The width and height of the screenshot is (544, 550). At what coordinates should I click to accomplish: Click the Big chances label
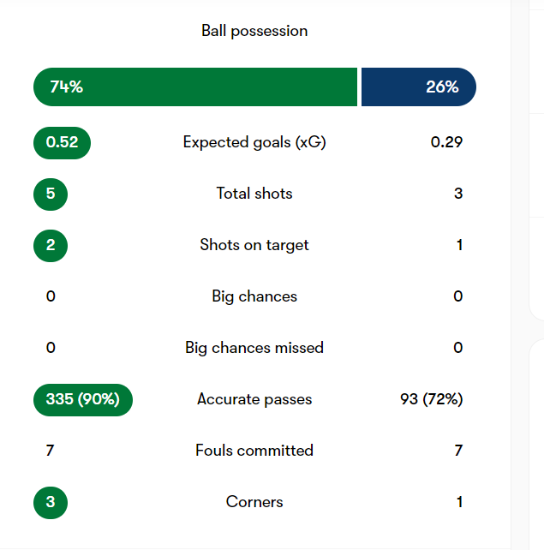click(x=254, y=296)
